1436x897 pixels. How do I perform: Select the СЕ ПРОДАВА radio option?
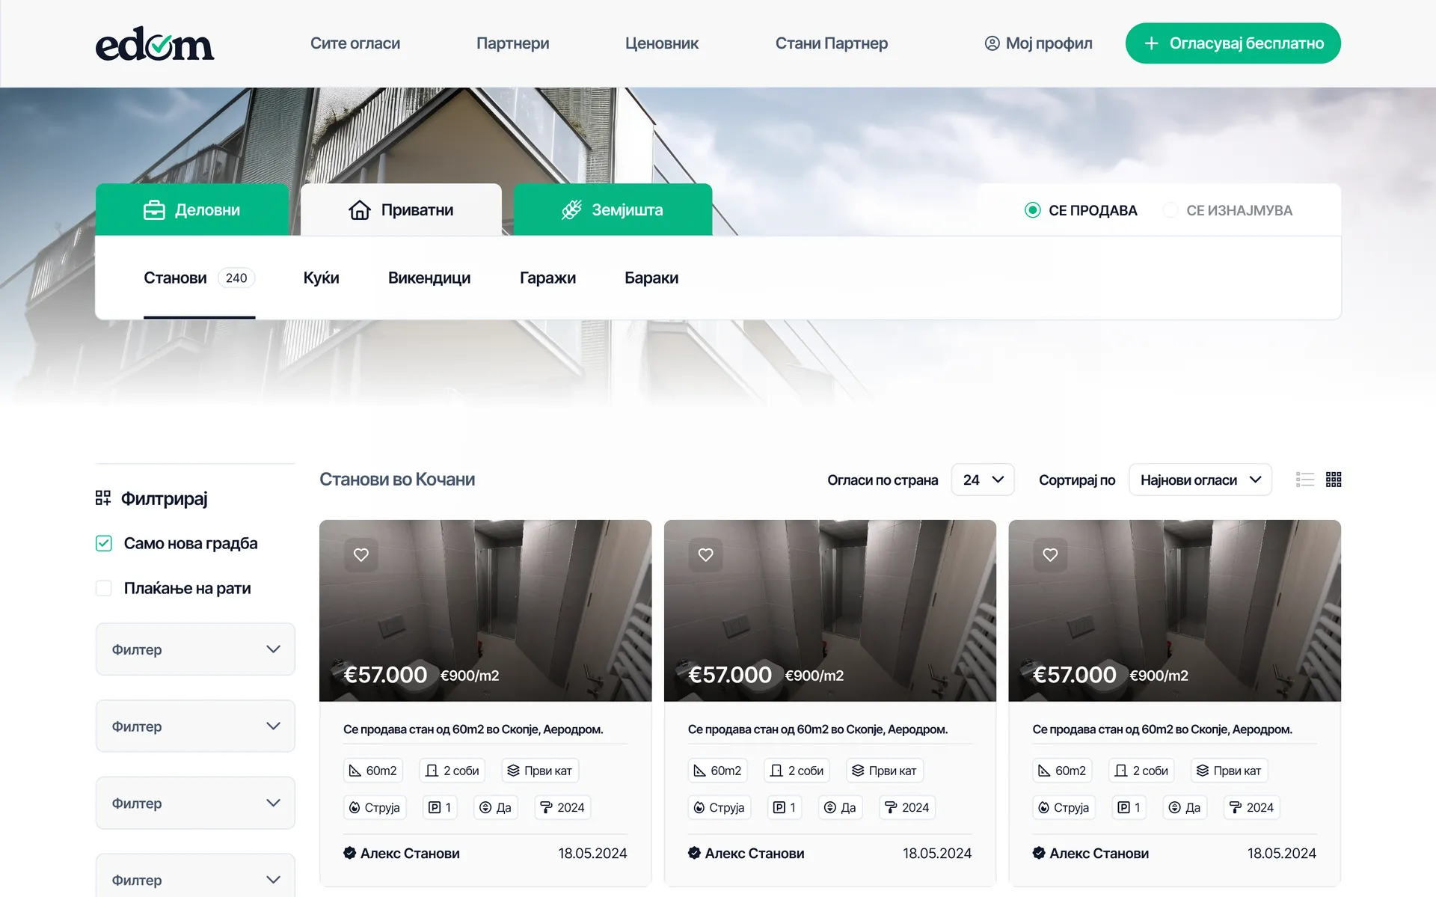tap(1032, 210)
